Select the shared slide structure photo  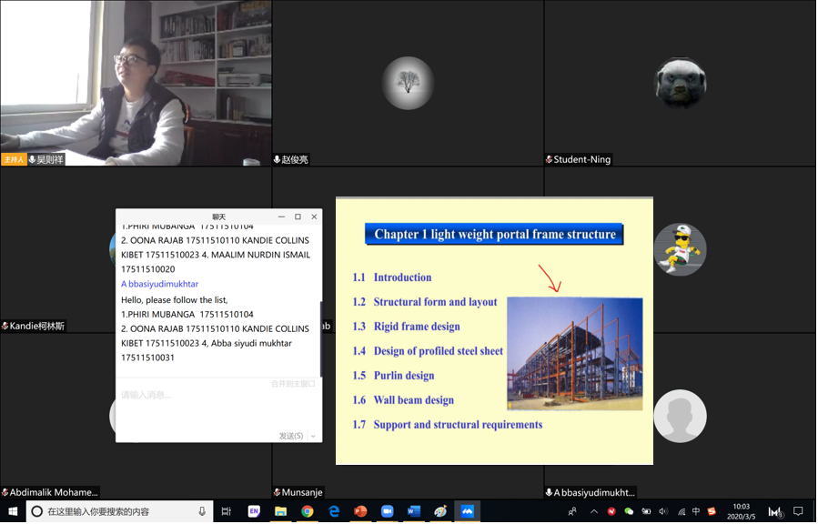click(574, 353)
